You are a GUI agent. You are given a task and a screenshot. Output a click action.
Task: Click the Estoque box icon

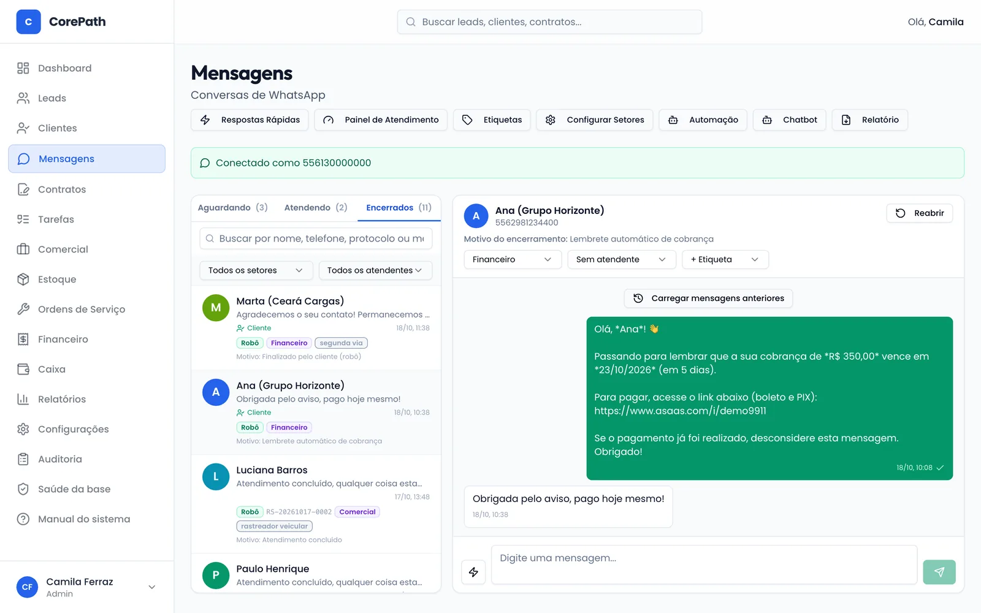click(23, 280)
